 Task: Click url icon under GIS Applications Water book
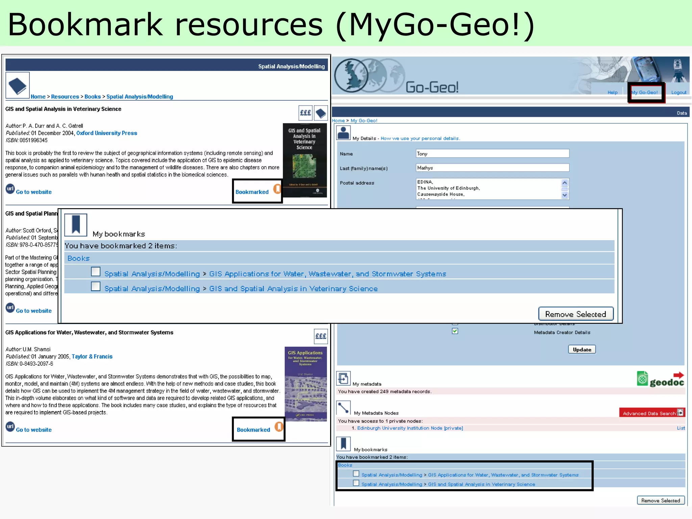10,426
